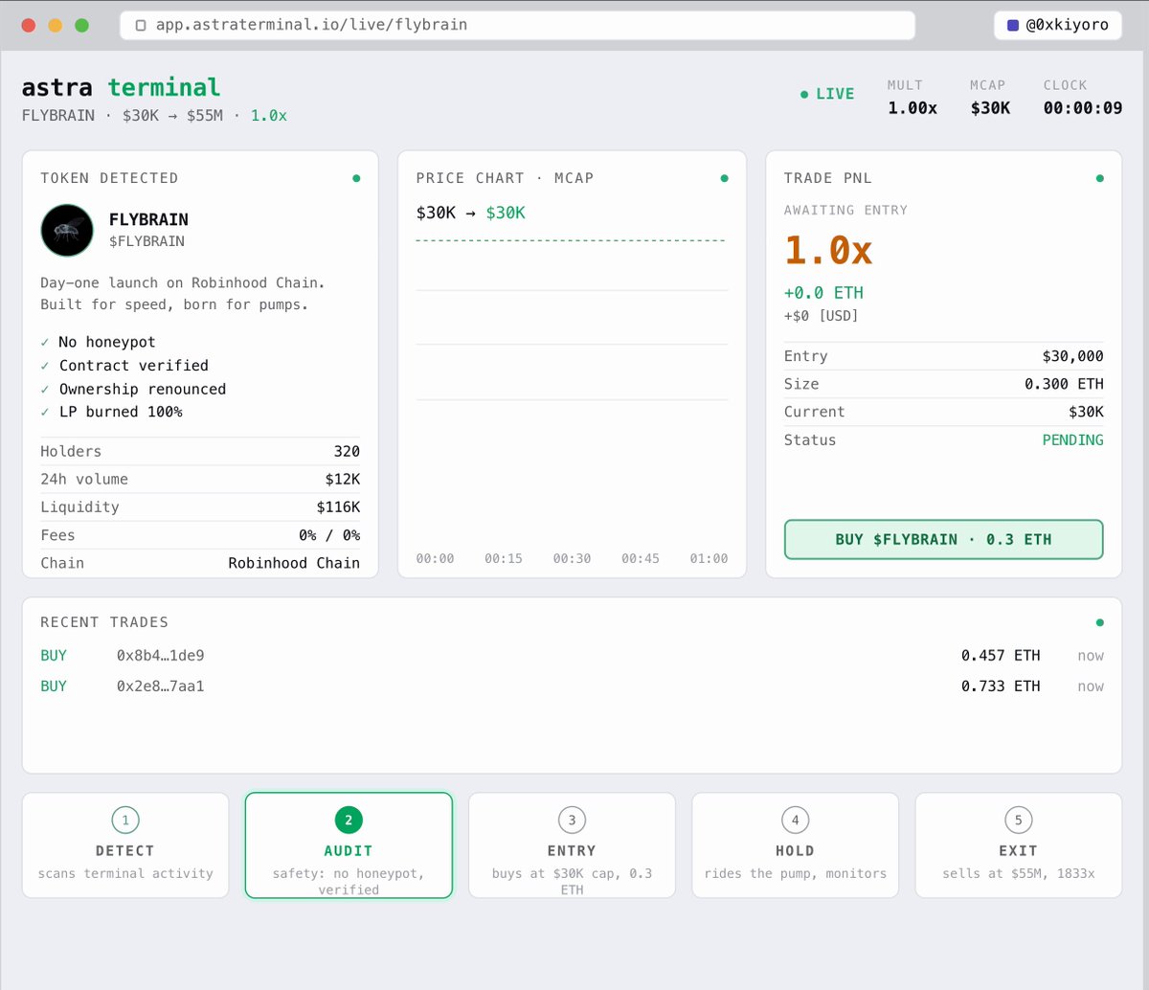Screen dimensions: 1149x990
Task: Buy $FLYBRAIN for 0.3 ETH
Action: click(x=943, y=539)
